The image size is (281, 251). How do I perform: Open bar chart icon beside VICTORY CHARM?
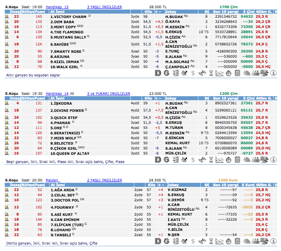[6, 16]
